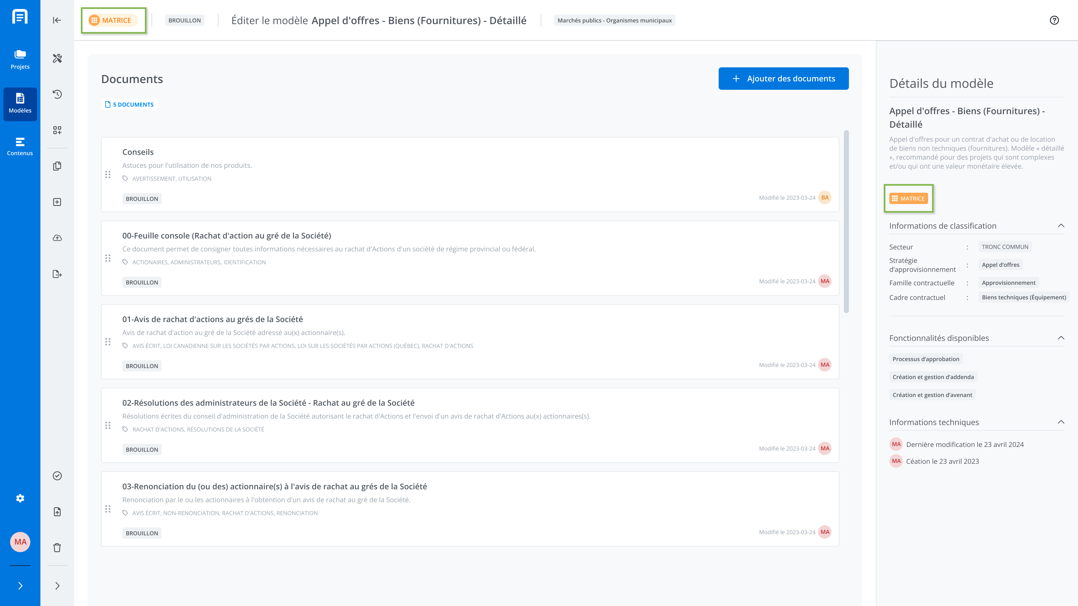Open settings gear in blue sidebar
Screen dimensions: 1078x606
pyautogui.click(x=20, y=498)
